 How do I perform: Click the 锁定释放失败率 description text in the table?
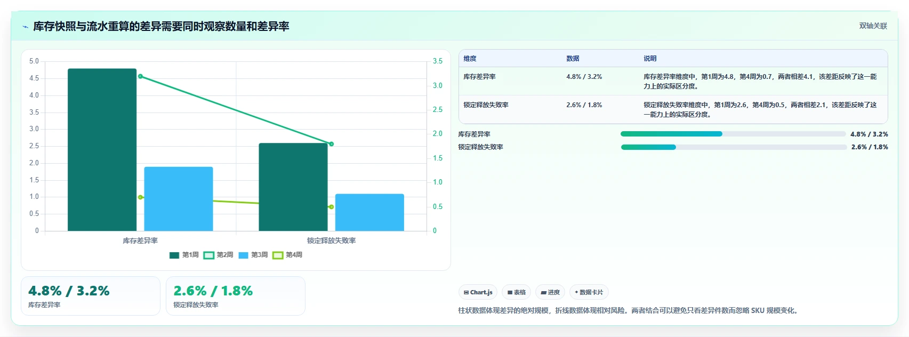[x=760, y=110]
